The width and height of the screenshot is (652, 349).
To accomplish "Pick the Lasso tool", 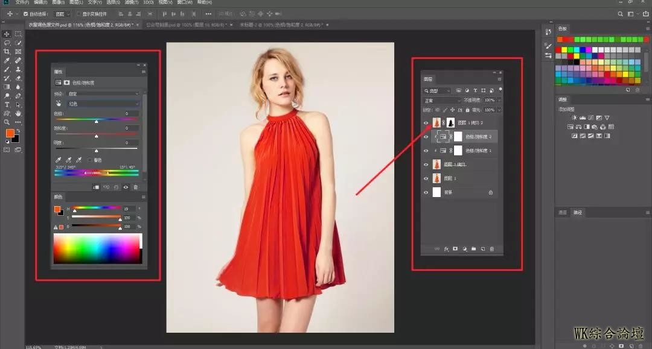I will click(7, 43).
